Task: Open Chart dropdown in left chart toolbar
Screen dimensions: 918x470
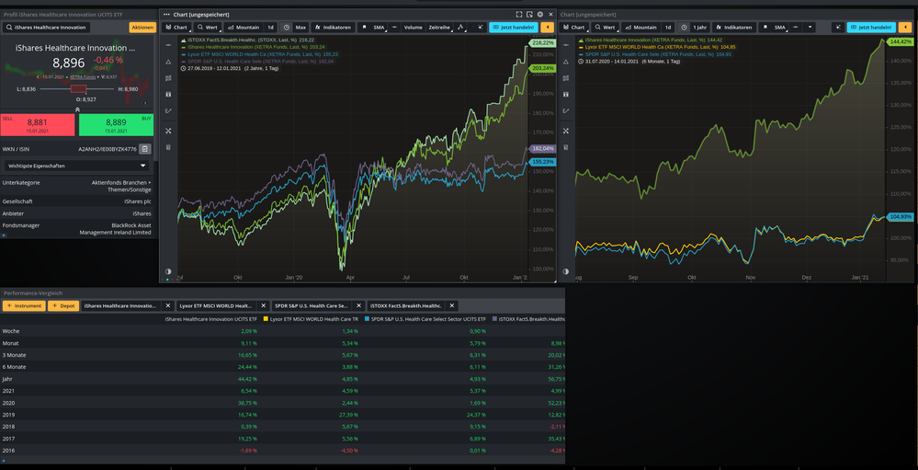Action: [176, 27]
